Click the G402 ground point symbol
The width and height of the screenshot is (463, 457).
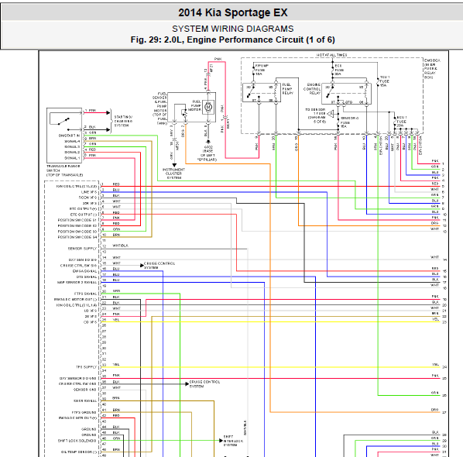207,142
